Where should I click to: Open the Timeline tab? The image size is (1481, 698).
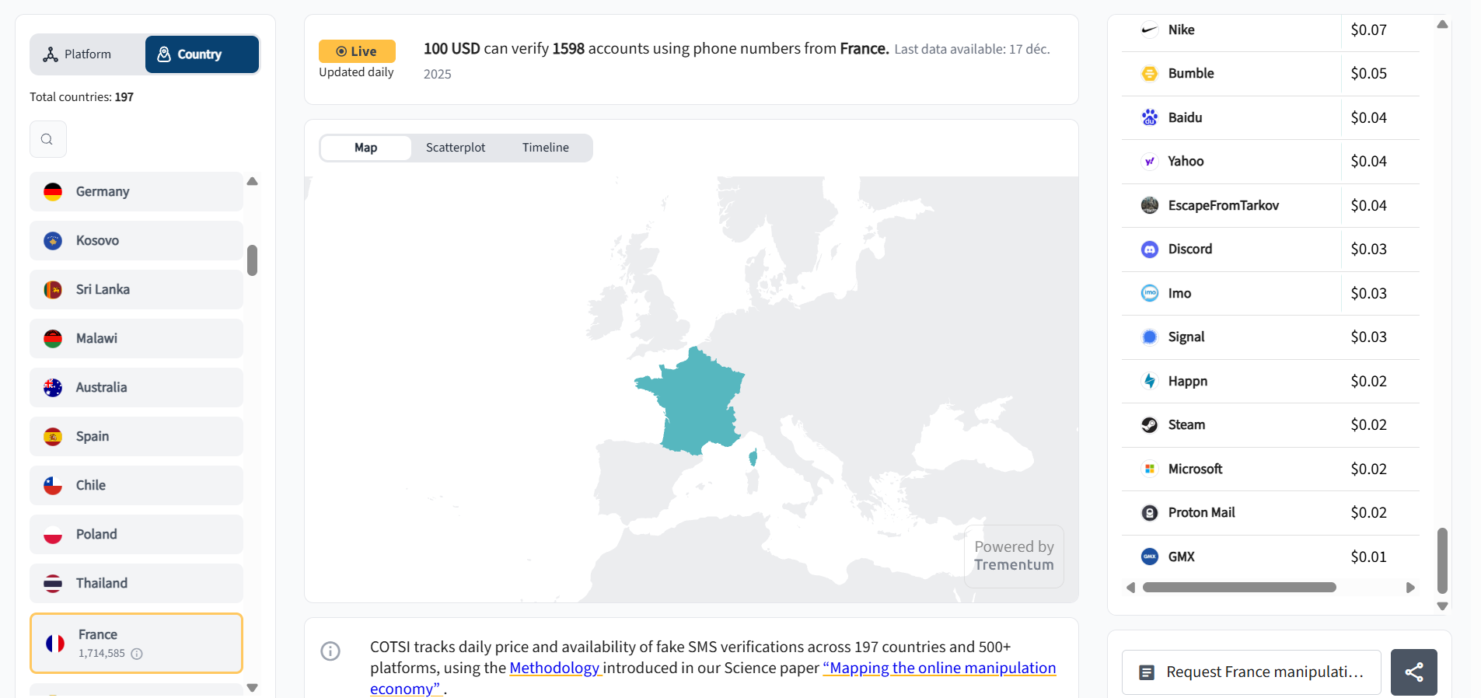click(x=545, y=148)
